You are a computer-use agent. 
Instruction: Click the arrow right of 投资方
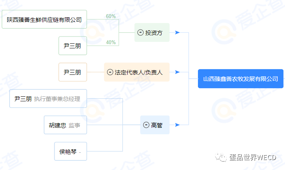point(177,33)
